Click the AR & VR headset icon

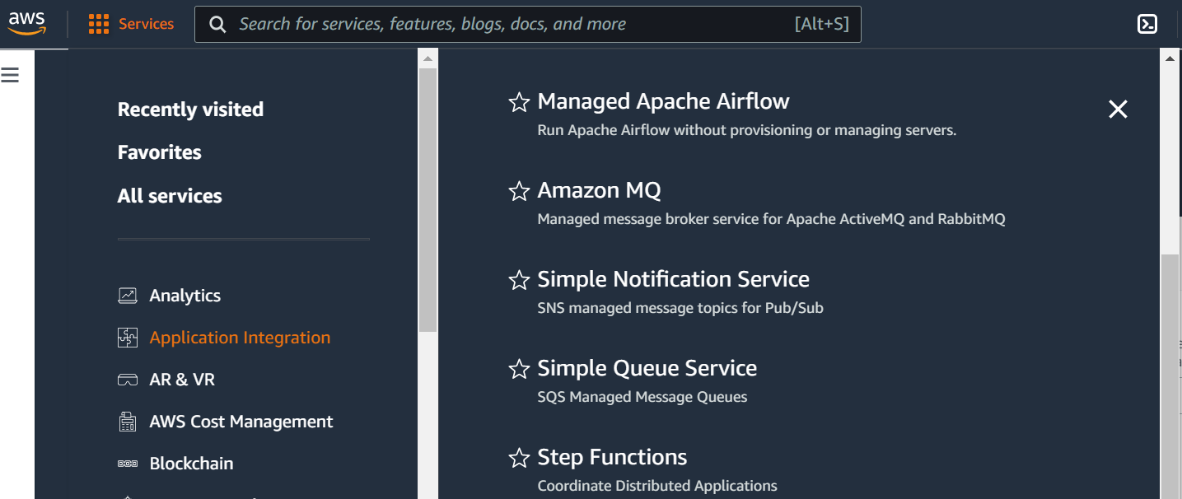(128, 380)
